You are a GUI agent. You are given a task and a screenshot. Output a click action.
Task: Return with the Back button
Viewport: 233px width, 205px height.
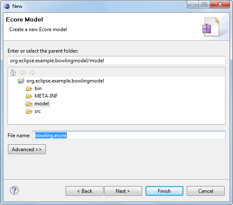coord(85,191)
